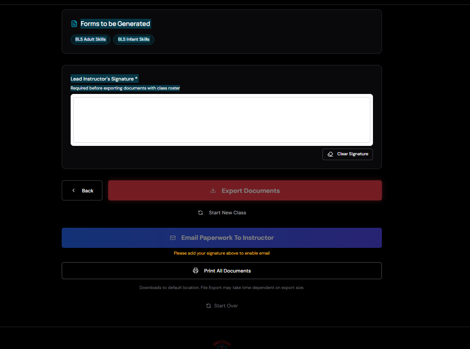Select the BLS Adult Skills tag
Screen dimensions: 470x349
coord(90,39)
